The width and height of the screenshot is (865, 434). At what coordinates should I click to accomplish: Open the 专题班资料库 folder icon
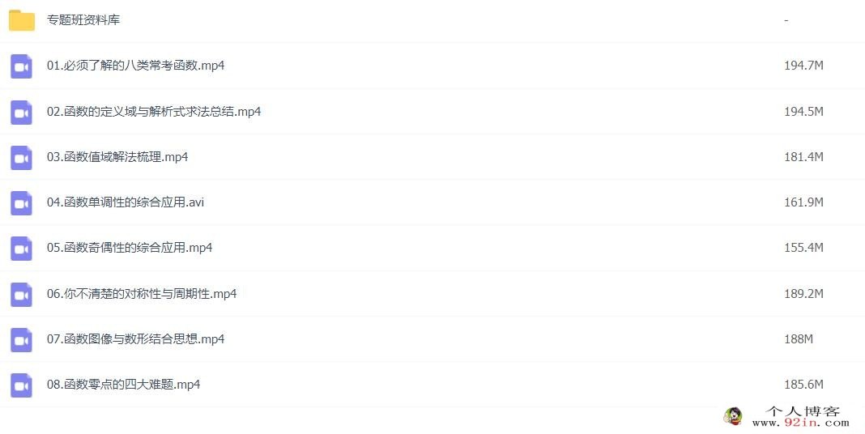(x=22, y=20)
